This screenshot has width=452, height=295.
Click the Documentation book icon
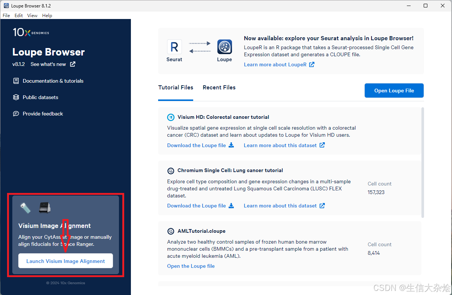pos(16,81)
